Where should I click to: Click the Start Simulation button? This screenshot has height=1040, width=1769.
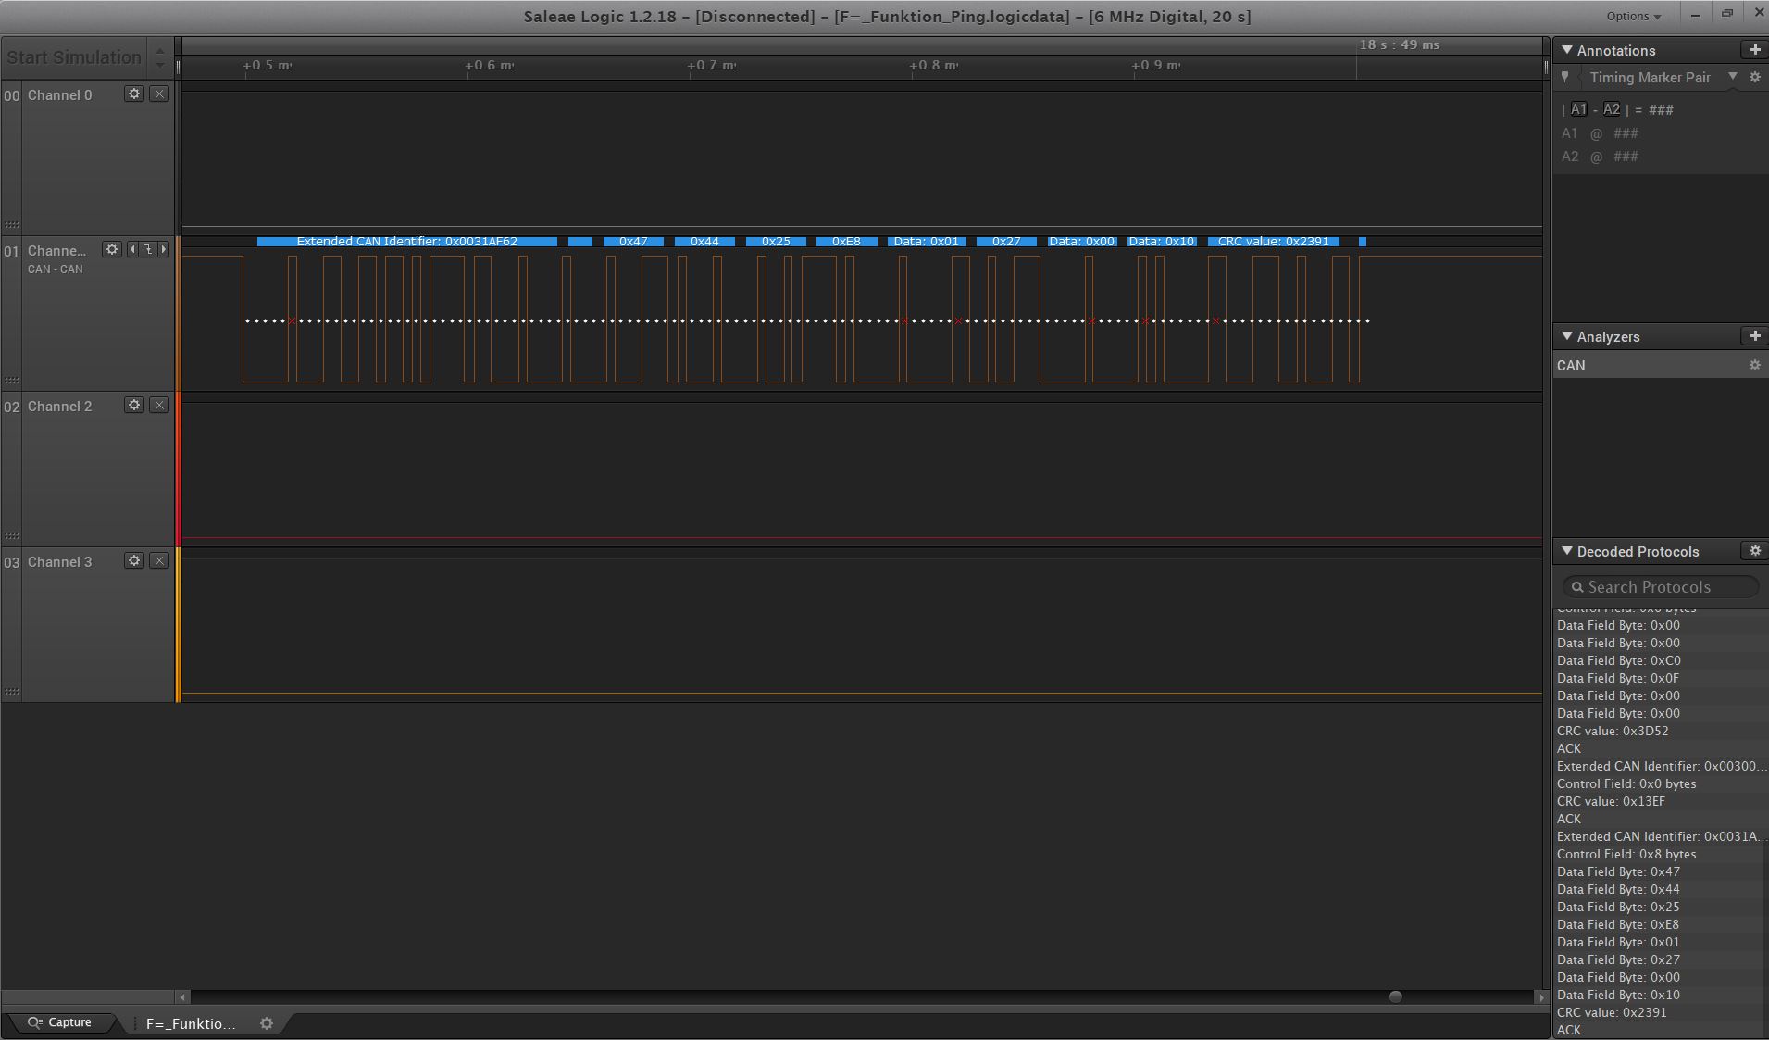coord(74,57)
